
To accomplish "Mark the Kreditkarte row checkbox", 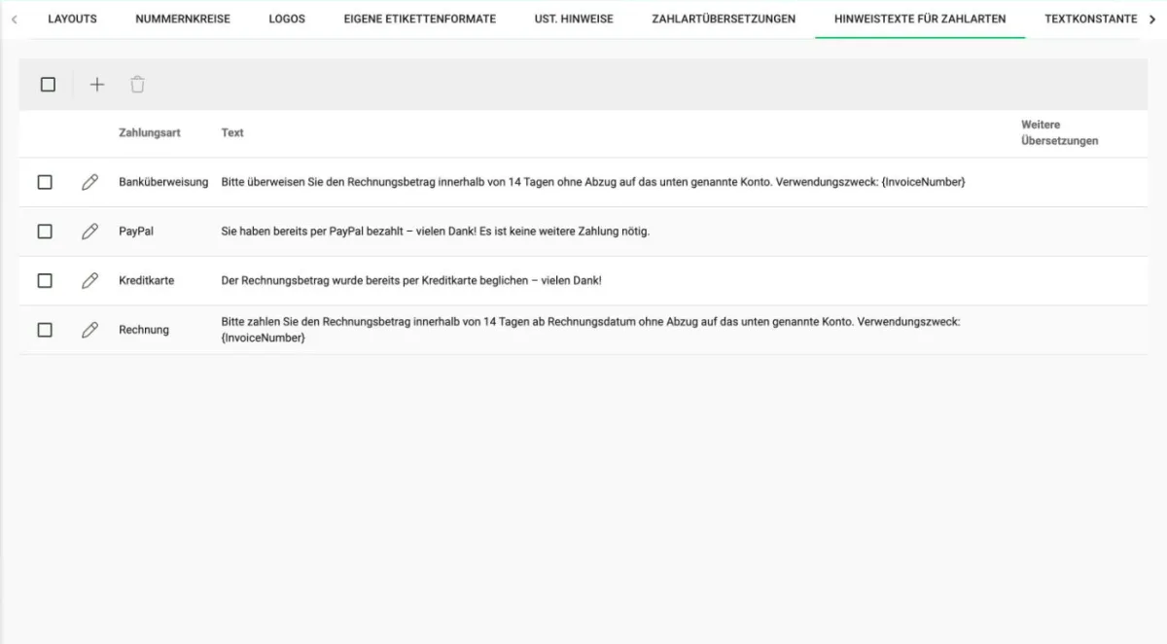I will click(45, 280).
